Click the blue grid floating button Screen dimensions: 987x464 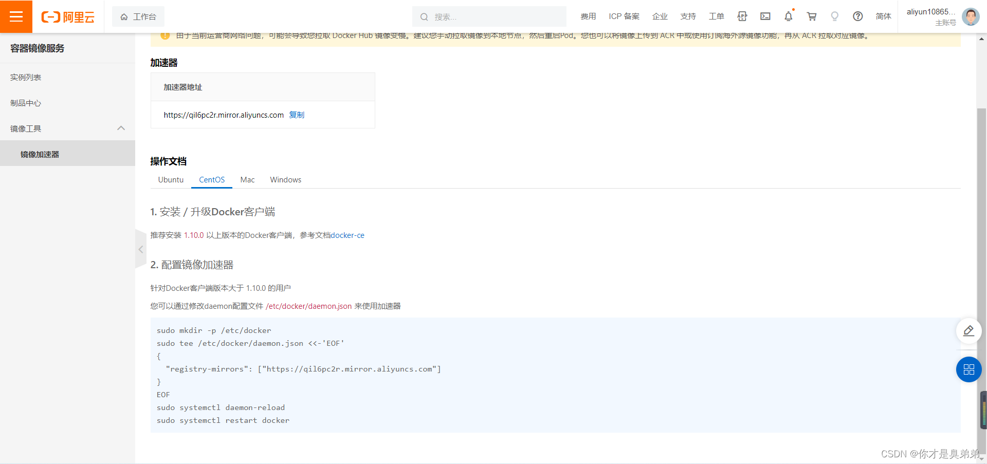pos(968,369)
